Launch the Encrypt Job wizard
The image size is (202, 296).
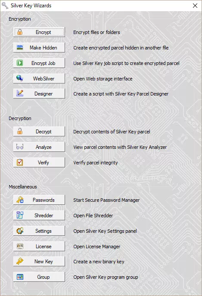[x=39, y=63]
